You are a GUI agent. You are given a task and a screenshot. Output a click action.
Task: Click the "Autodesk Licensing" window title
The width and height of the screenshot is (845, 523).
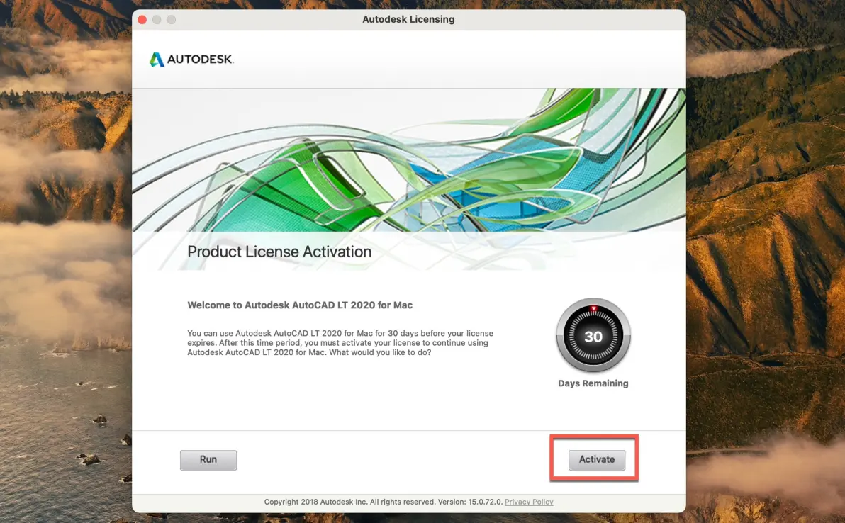pyautogui.click(x=408, y=19)
